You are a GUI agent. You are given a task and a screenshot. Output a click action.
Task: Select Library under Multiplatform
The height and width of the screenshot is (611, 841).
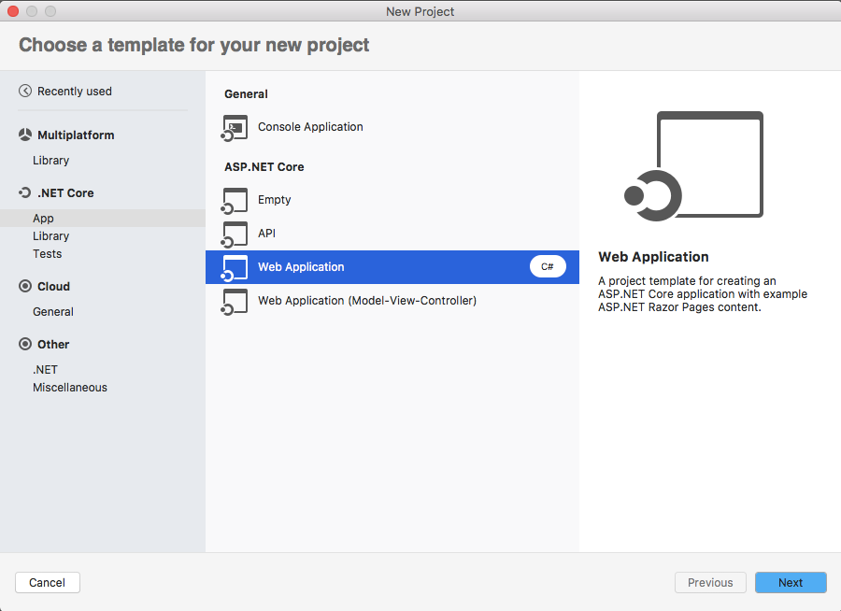pos(51,161)
